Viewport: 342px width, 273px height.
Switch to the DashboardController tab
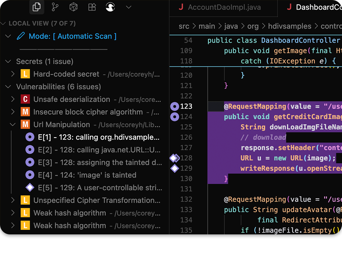pos(310,8)
